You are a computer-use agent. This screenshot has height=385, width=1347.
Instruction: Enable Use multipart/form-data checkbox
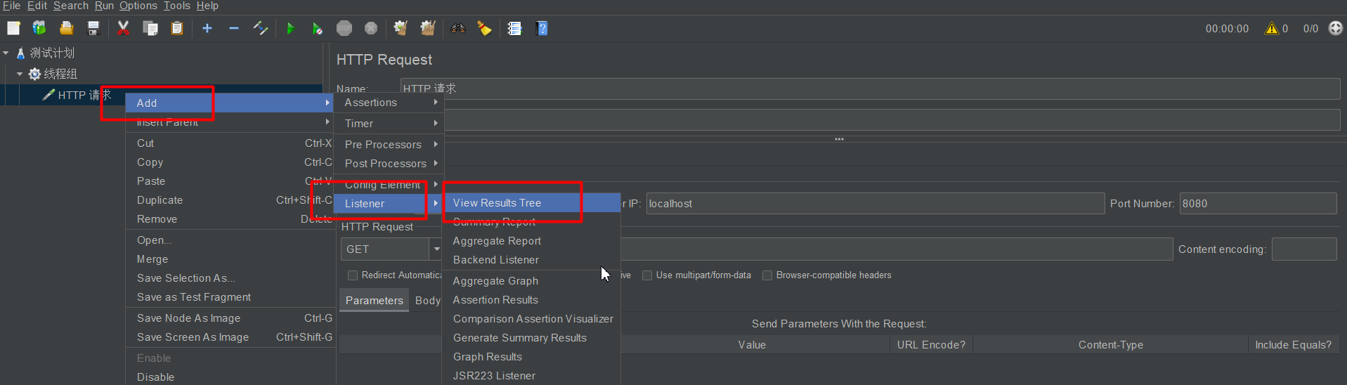click(647, 275)
